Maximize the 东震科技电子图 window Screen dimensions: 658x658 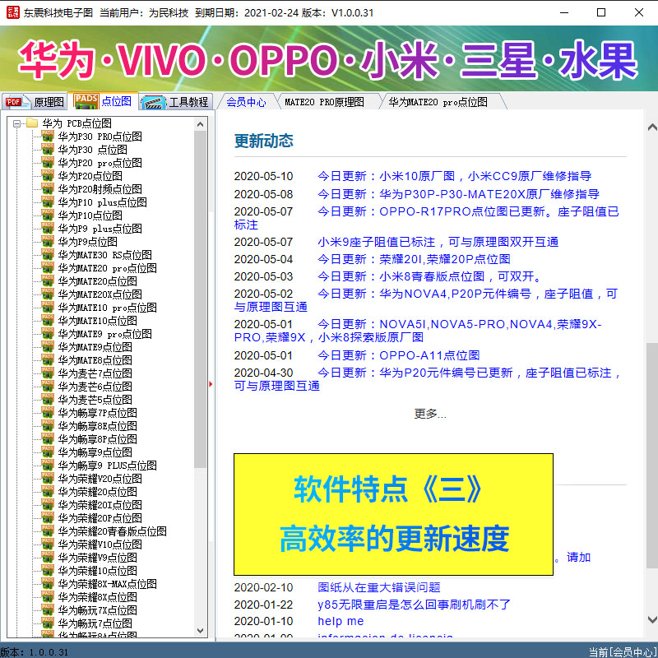(601, 12)
